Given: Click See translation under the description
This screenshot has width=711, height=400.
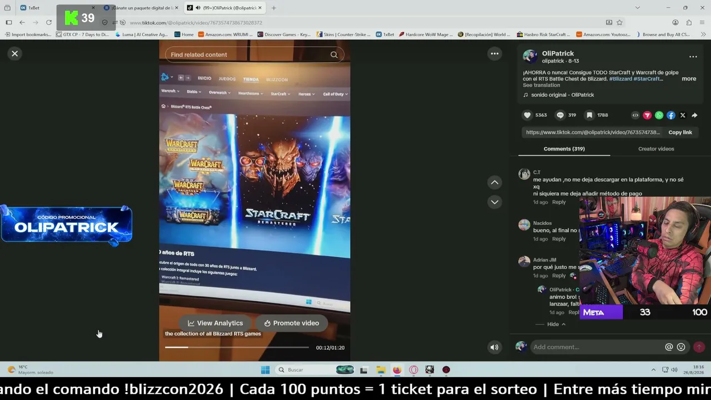Looking at the screenshot, I should coord(541,85).
